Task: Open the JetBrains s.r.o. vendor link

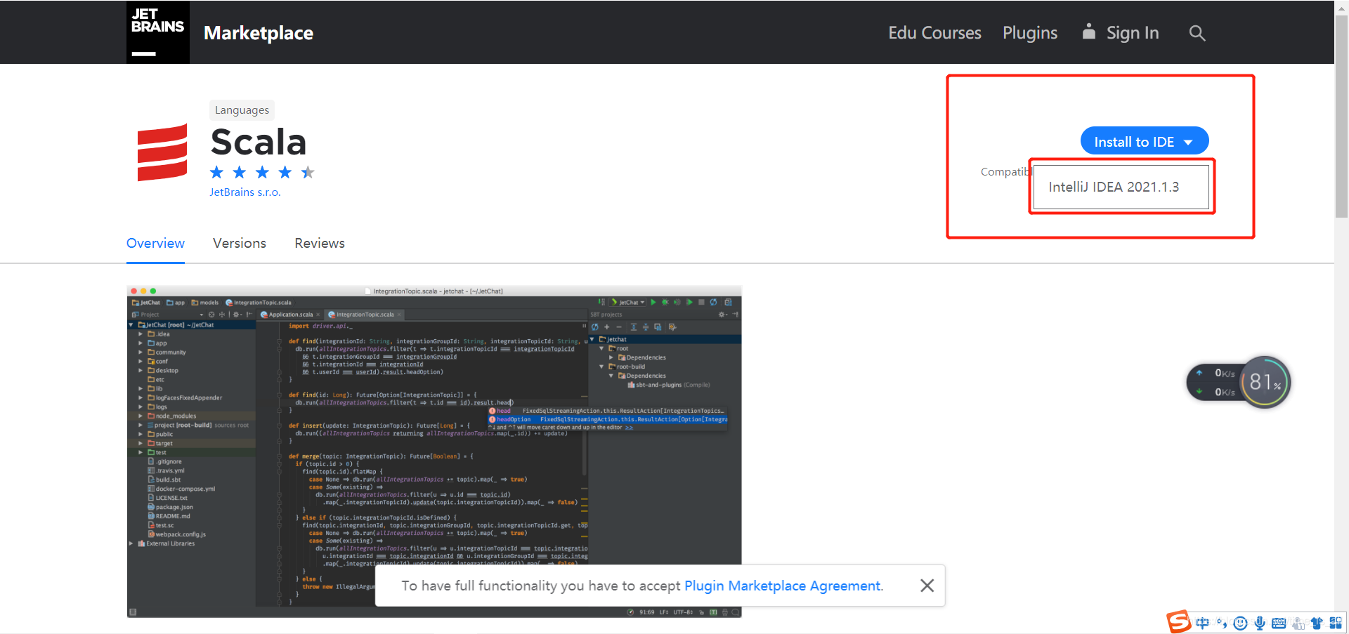Action: click(245, 192)
